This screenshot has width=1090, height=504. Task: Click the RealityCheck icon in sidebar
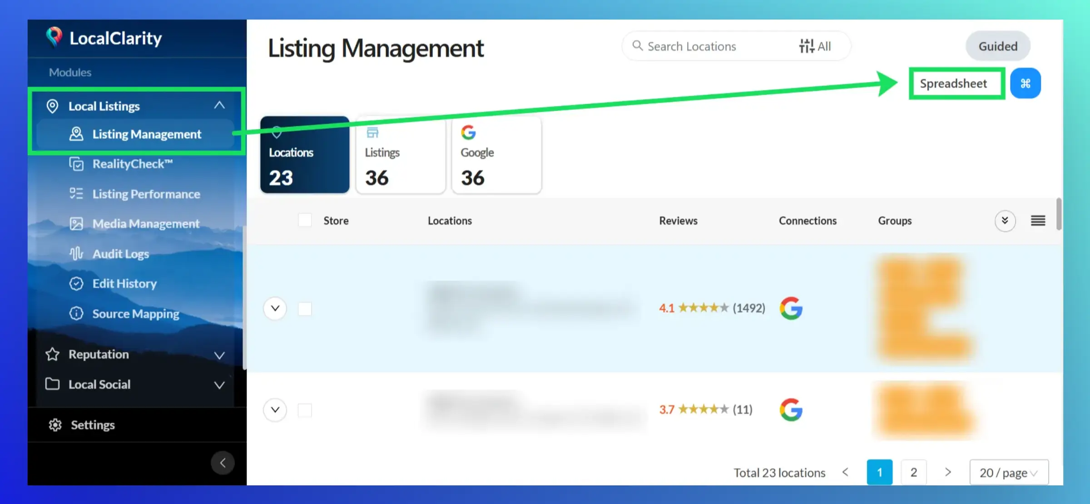pyautogui.click(x=76, y=164)
